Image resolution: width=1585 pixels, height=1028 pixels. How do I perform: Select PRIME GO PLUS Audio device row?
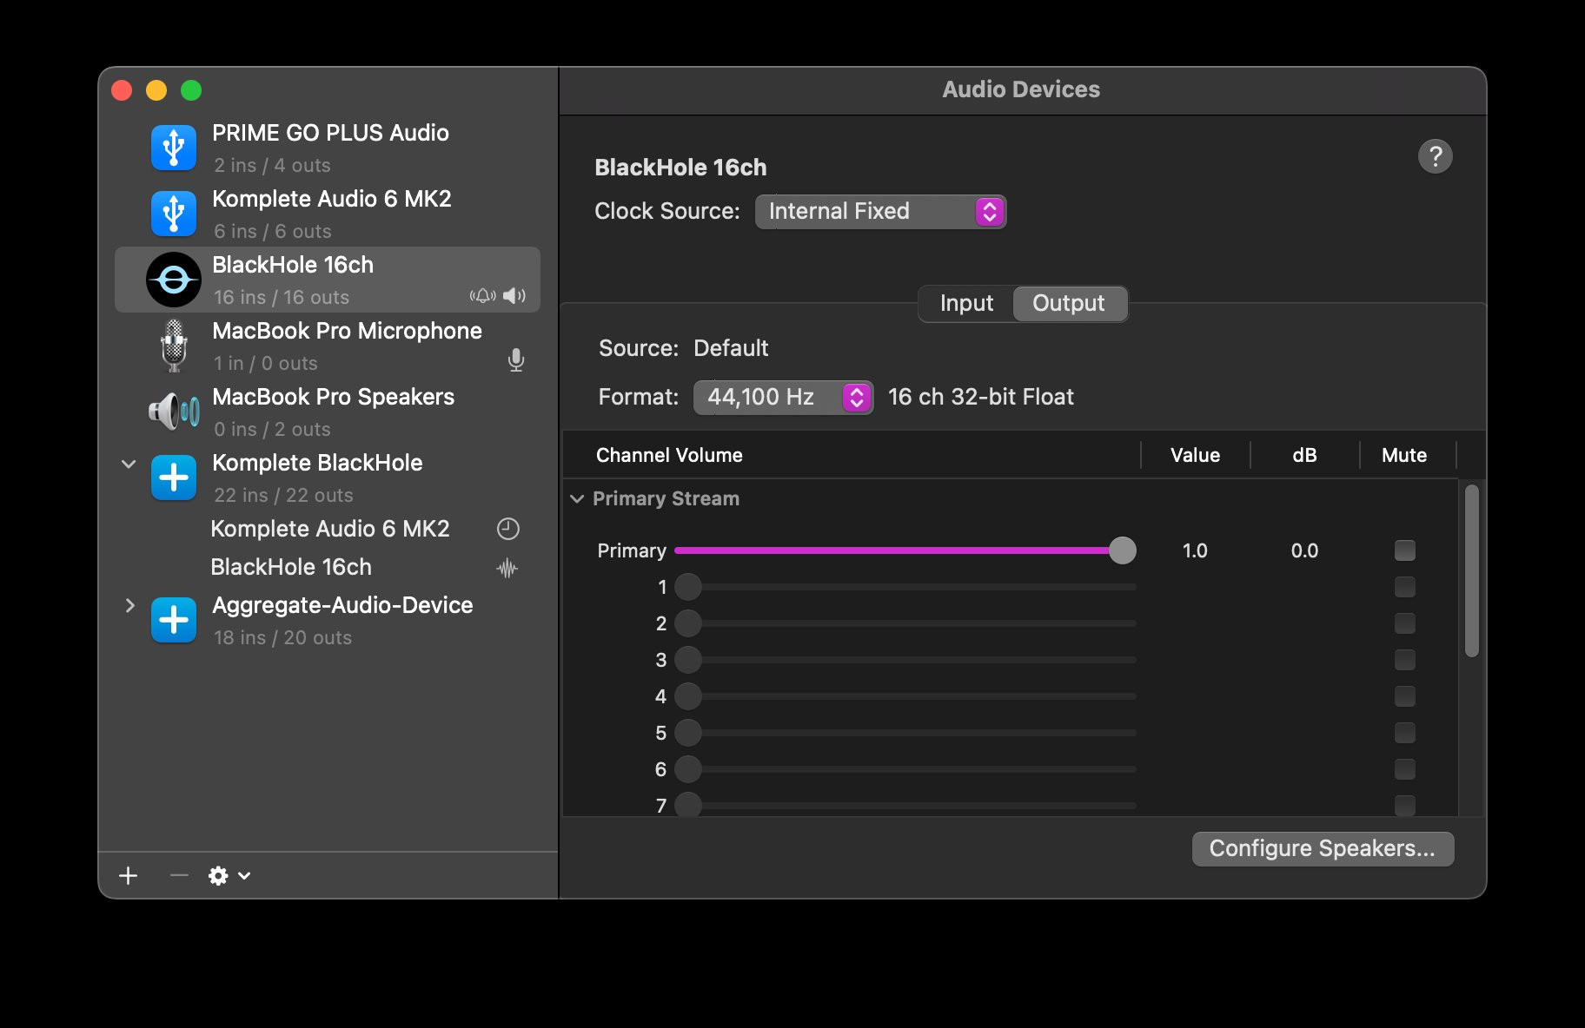click(x=328, y=148)
